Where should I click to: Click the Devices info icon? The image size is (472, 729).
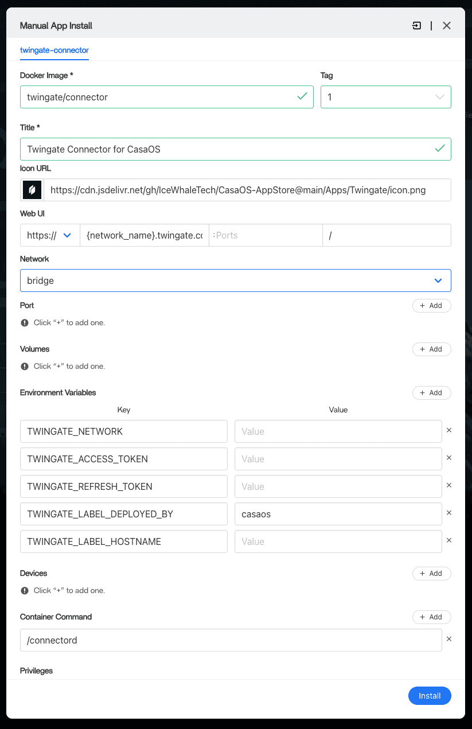[x=25, y=591]
